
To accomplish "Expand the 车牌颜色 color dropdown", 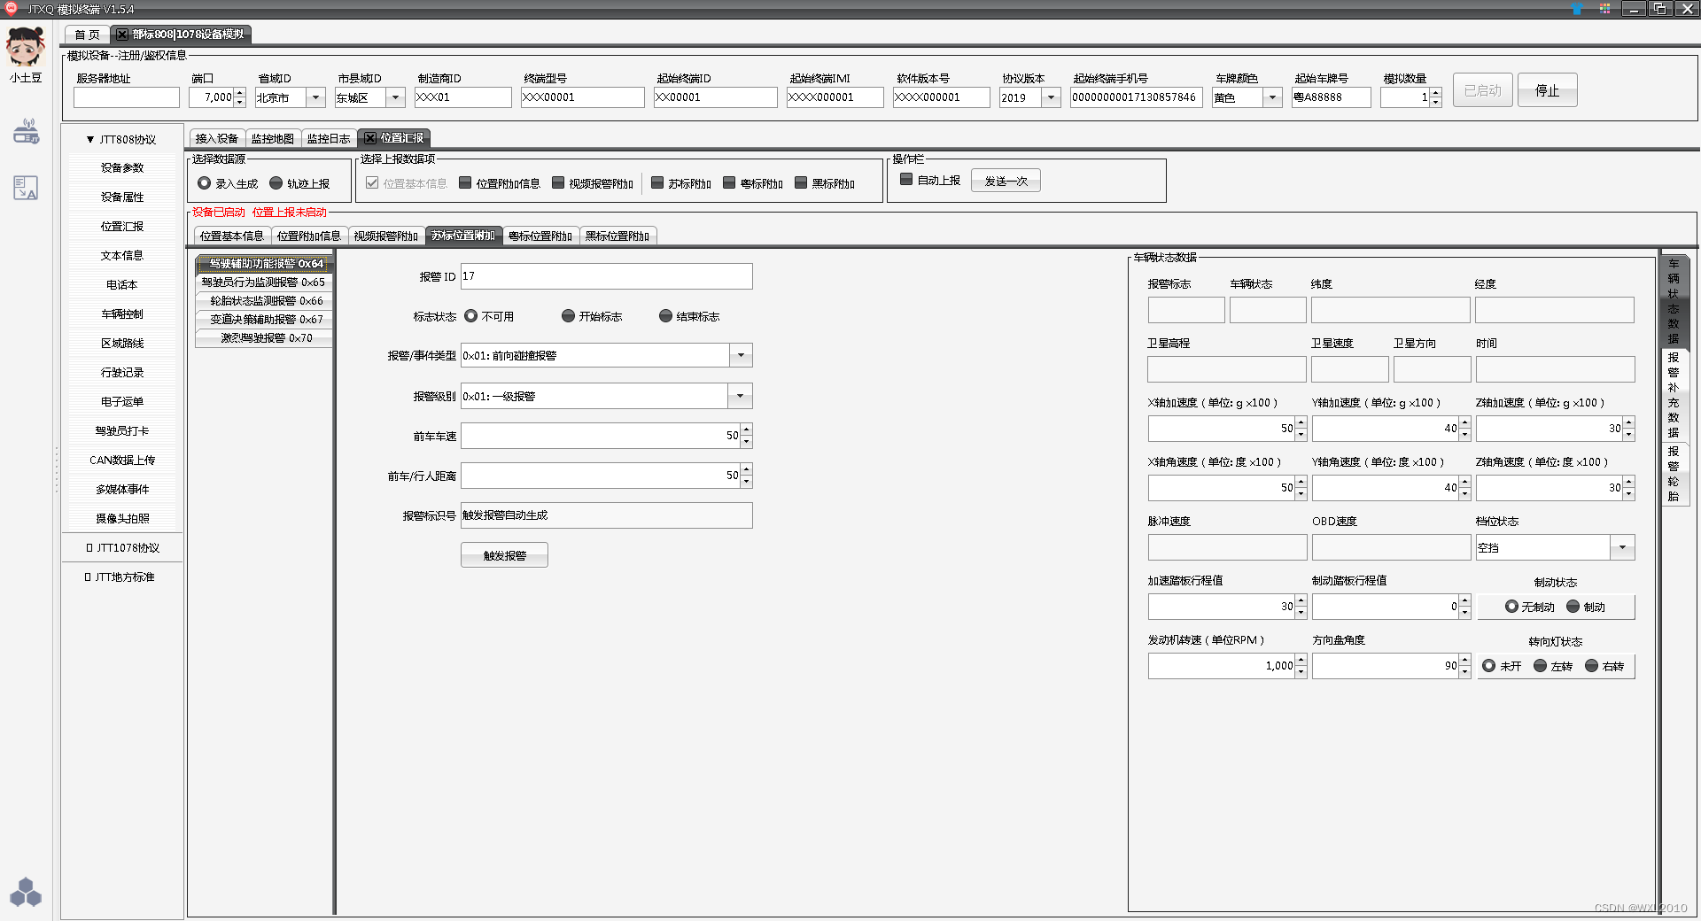I will click(1274, 97).
